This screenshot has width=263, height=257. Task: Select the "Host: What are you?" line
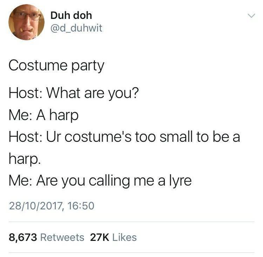(x=74, y=93)
